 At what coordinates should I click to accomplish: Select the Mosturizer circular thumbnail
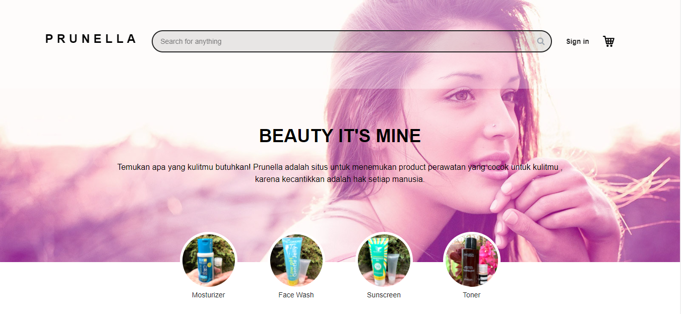tap(208, 260)
